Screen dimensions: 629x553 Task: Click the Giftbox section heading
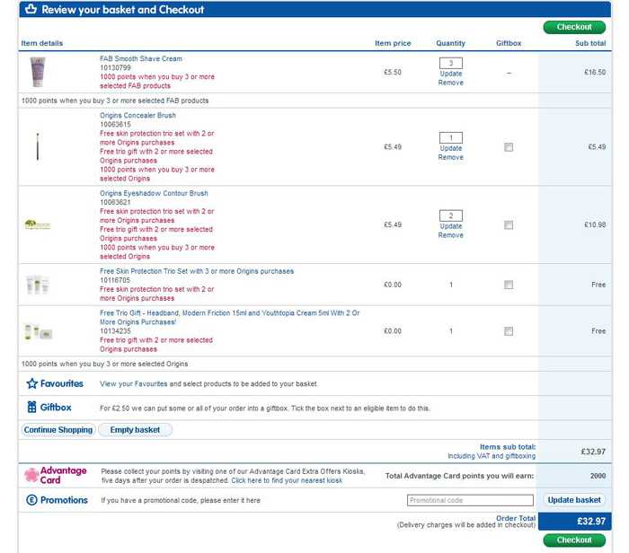56,408
